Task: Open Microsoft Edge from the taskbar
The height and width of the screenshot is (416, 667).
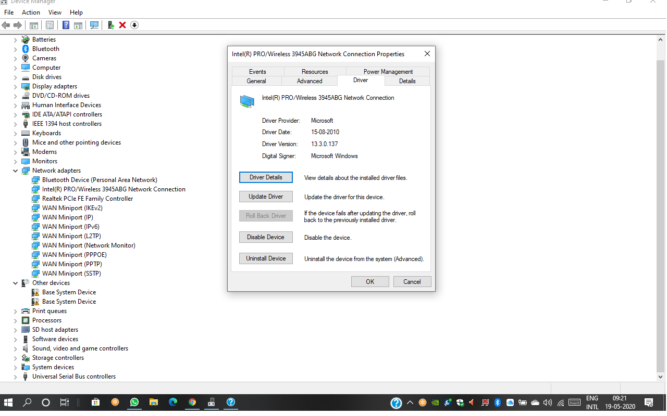Action: (173, 402)
